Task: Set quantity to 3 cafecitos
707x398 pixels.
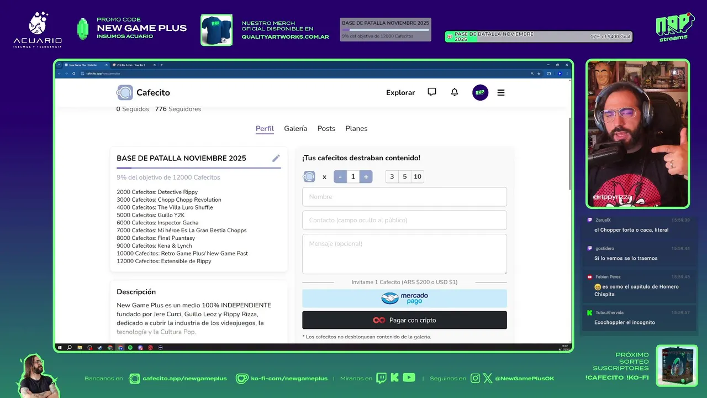Action: (x=392, y=177)
